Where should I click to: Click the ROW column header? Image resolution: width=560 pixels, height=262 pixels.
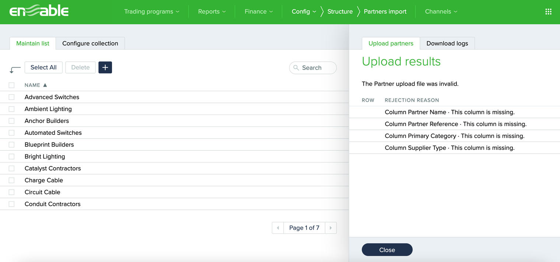tap(368, 100)
